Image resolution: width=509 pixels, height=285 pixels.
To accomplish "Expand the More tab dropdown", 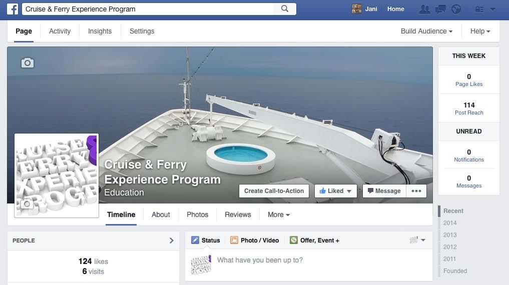I will point(278,214).
